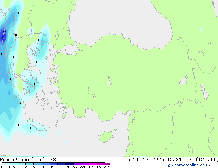The height and width of the screenshot is (168, 218).
Task: Click the above-50 arrow tip of legend
Action: pyautogui.click(x=109, y=164)
